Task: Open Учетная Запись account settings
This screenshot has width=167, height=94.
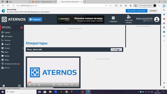Action: tap(129, 19)
